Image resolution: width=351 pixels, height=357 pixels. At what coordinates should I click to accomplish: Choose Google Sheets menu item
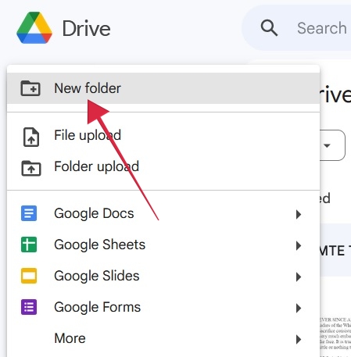163,245
